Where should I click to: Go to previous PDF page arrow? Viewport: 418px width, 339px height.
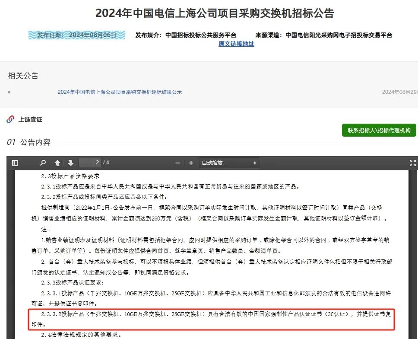pyautogui.click(x=57, y=163)
